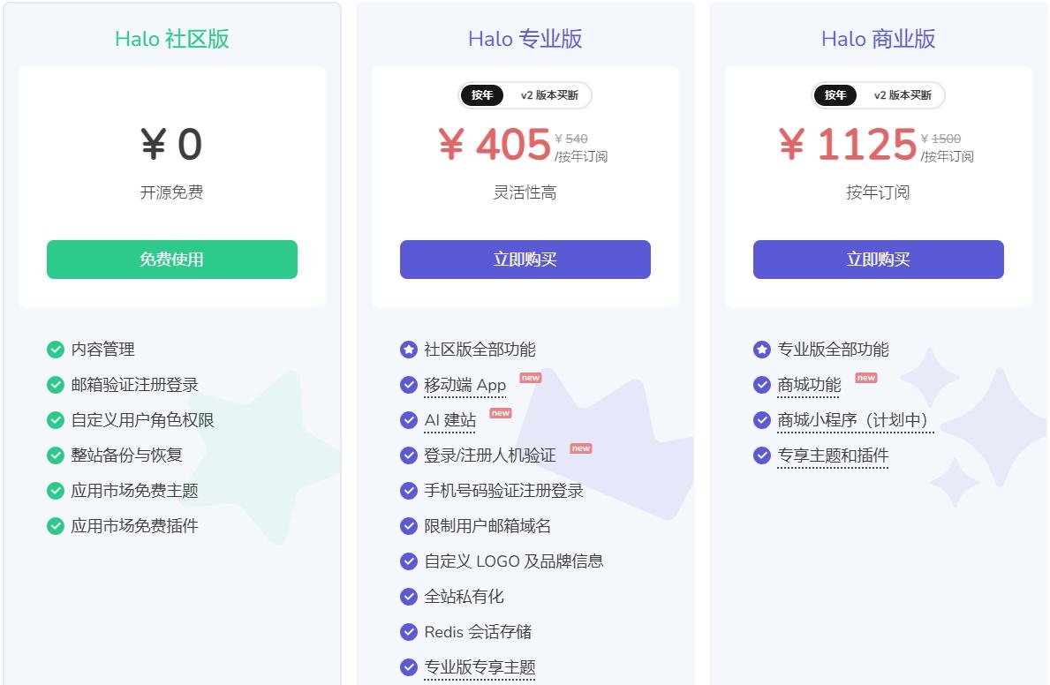This screenshot has width=1050, height=685.
Task: Click 立即购买 under Halo 专业版
Action: point(525,260)
